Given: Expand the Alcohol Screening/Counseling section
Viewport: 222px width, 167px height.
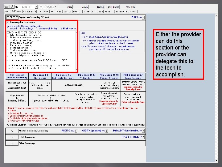Looking at the screenshot, I should (12, 131).
